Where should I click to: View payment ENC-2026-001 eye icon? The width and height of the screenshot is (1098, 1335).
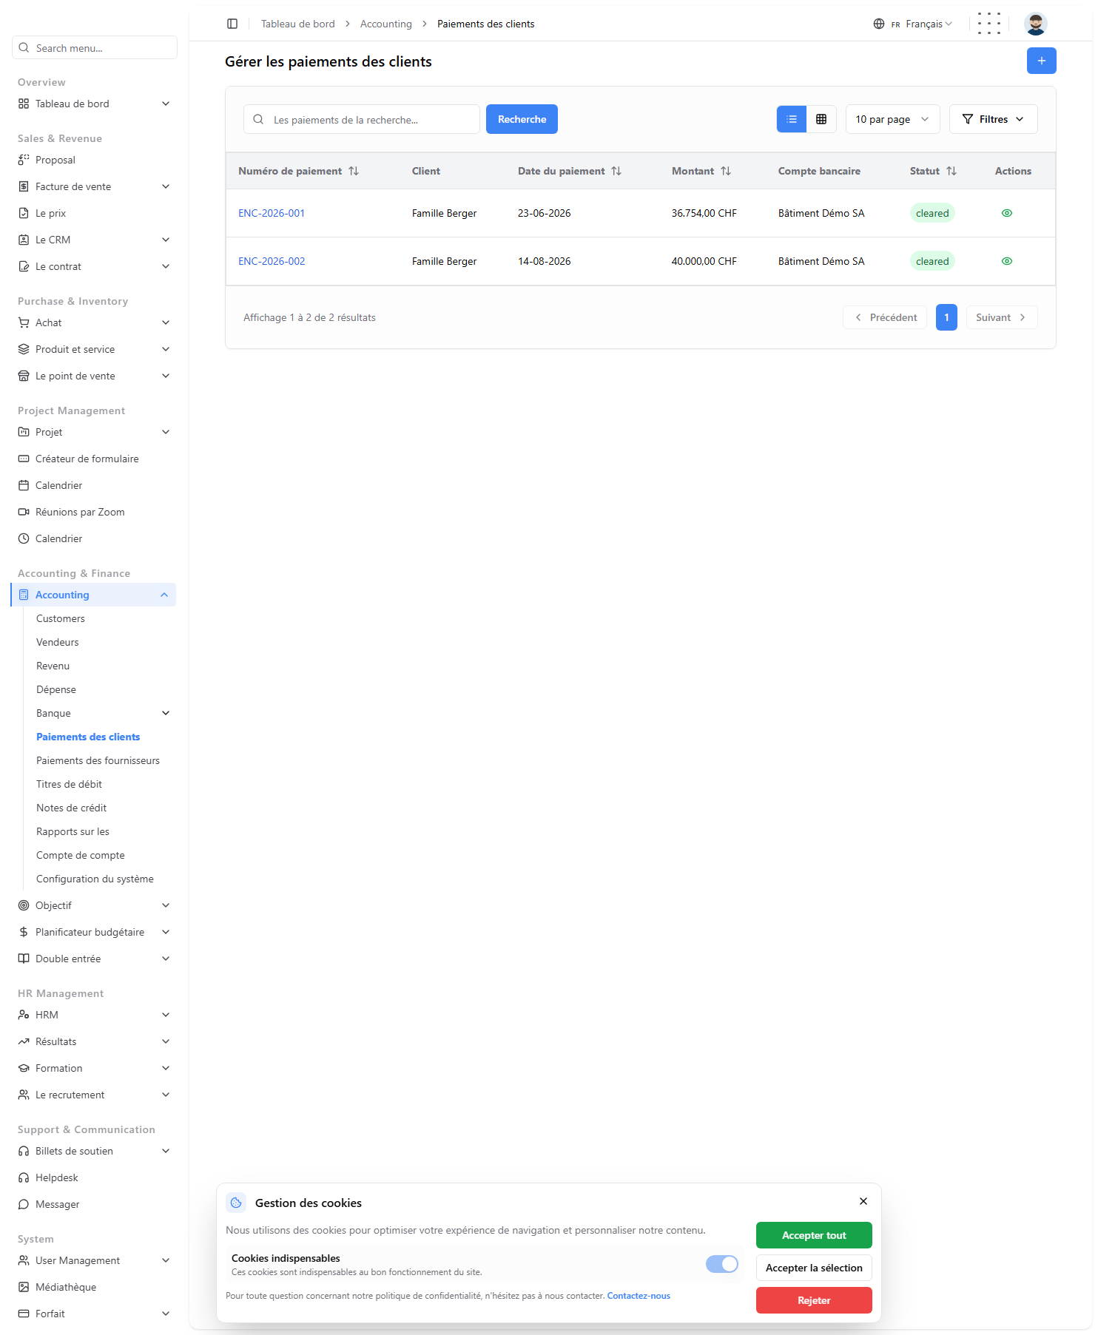click(x=1007, y=213)
